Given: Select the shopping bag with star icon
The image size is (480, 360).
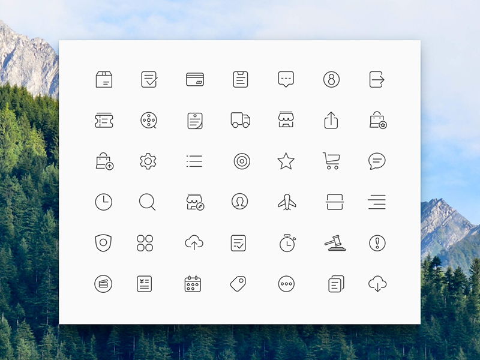Looking at the screenshot, I should coord(379,120).
